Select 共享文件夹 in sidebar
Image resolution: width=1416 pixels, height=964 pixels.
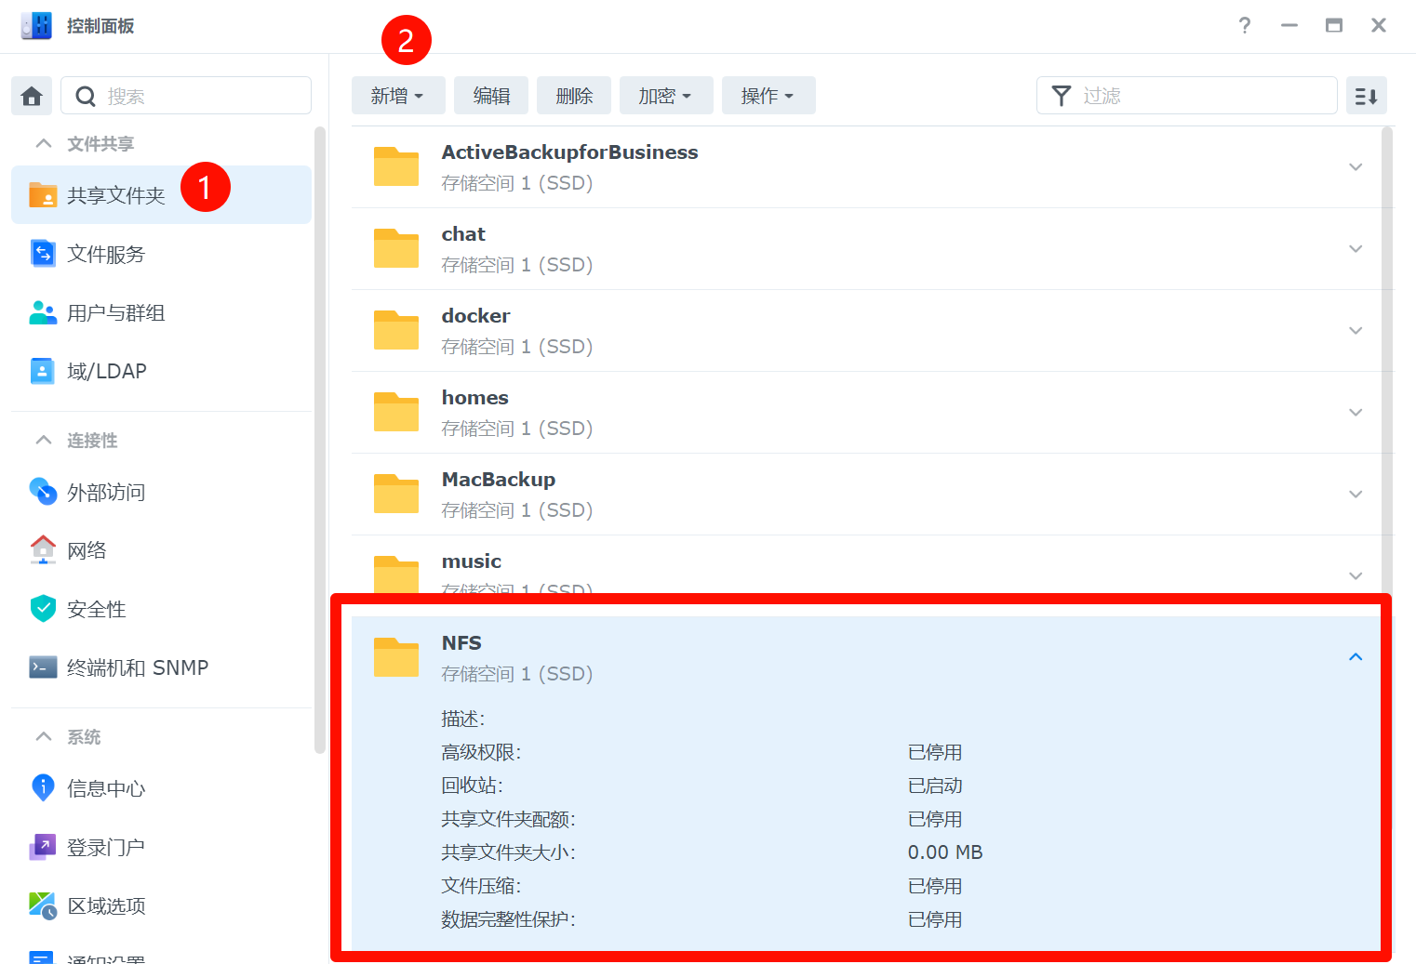tap(115, 195)
